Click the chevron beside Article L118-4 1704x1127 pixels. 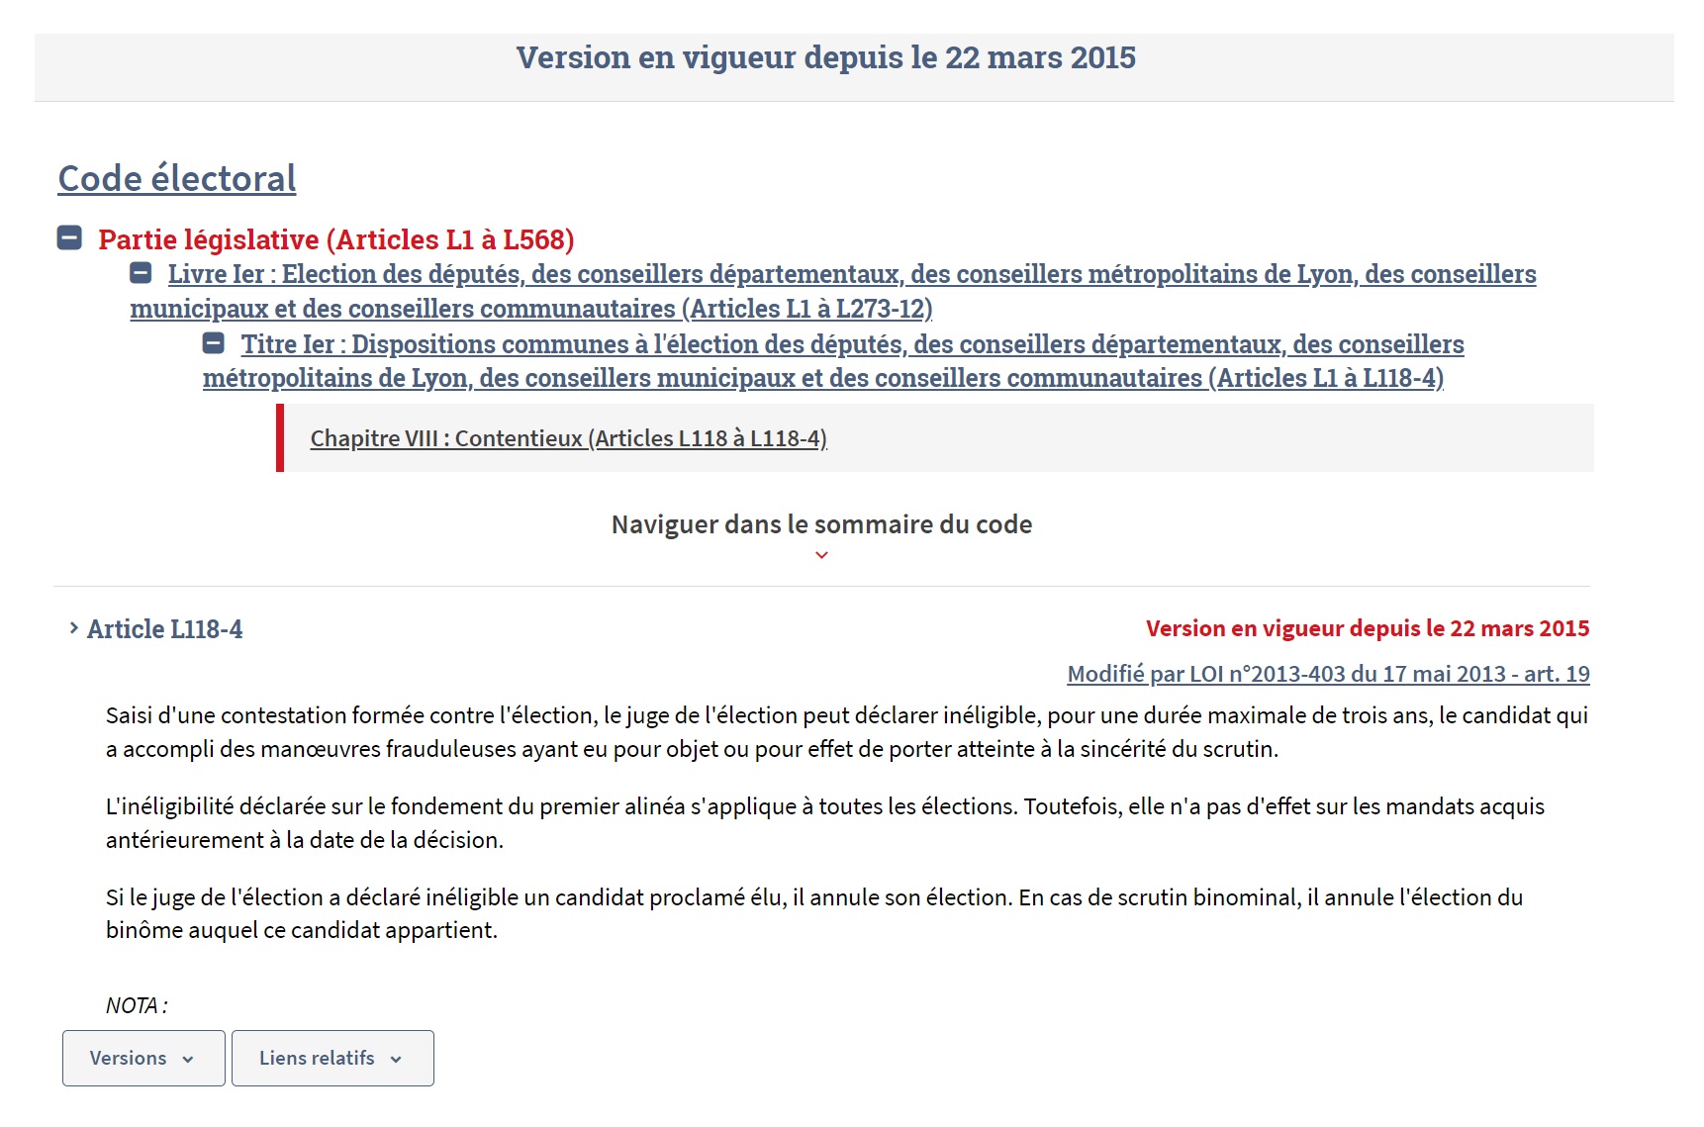click(73, 628)
